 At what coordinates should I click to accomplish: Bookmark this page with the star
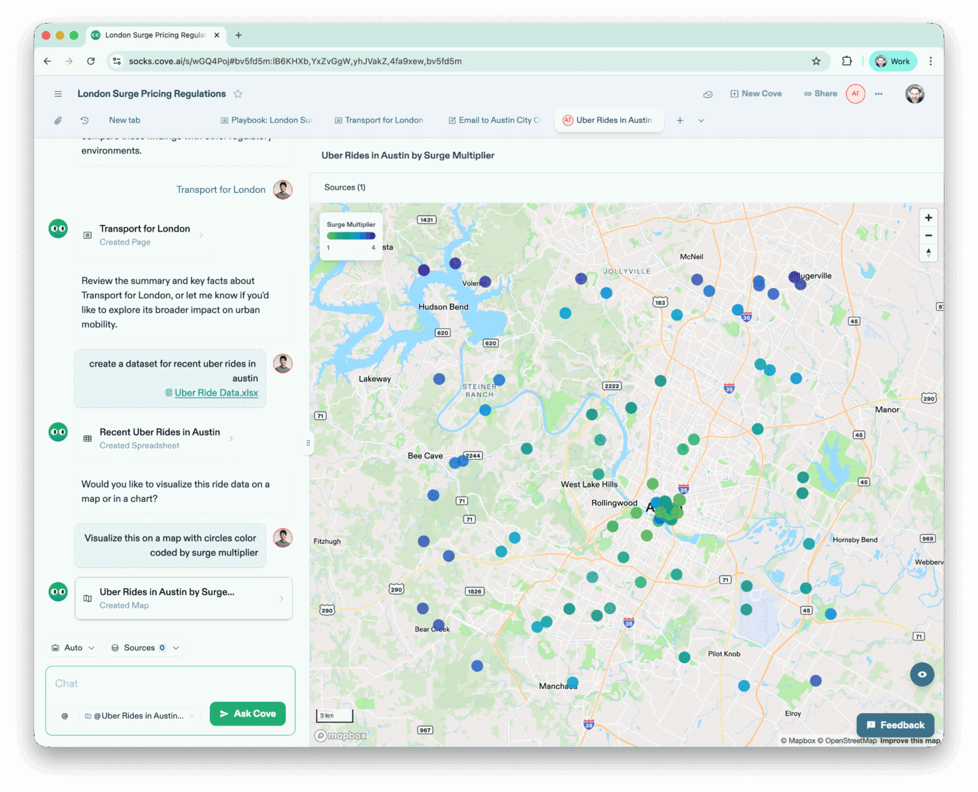[816, 61]
